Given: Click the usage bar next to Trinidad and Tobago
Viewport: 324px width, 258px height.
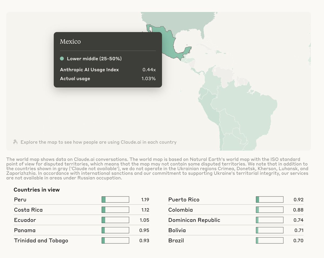Looking at the screenshot, I should 115,240.
